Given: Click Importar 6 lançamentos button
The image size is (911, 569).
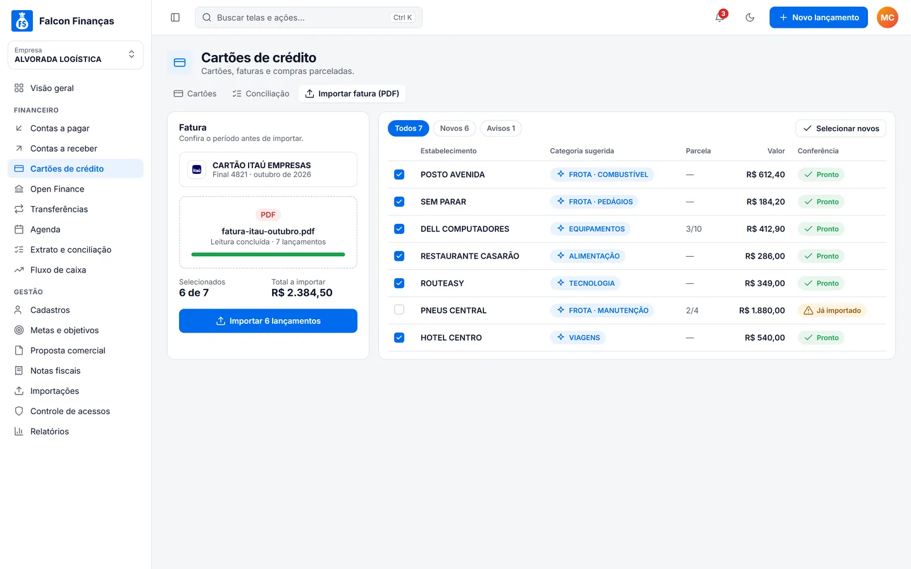Looking at the screenshot, I should pos(268,321).
